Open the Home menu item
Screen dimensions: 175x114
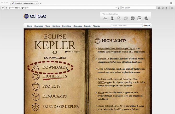coord(30,26)
